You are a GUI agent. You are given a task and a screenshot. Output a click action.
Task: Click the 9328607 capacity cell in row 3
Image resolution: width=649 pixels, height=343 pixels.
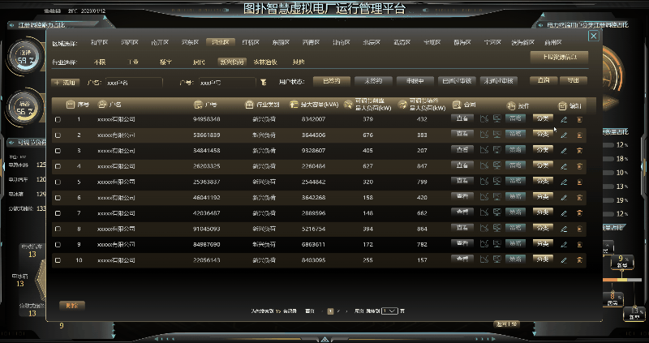[x=313, y=151]
